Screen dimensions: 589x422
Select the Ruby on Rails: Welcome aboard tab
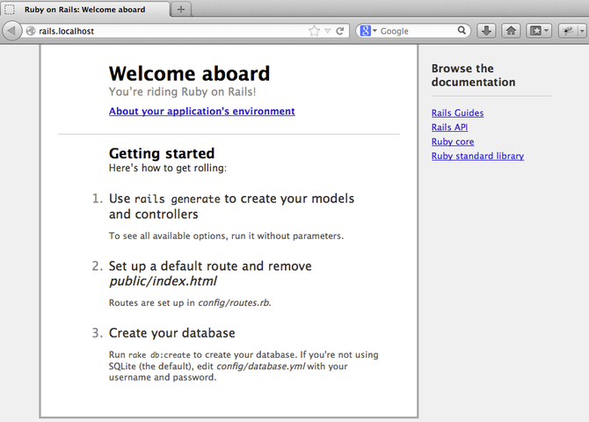pos(85,10)
